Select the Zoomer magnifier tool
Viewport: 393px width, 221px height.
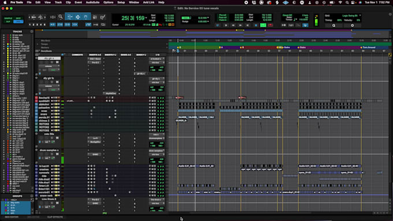[61, 17]
